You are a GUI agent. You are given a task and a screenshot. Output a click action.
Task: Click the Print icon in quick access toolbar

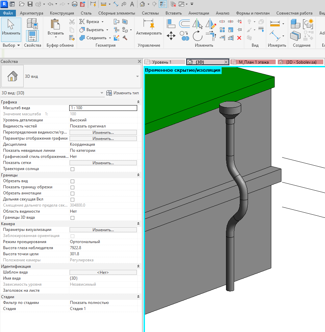point(74,4)
